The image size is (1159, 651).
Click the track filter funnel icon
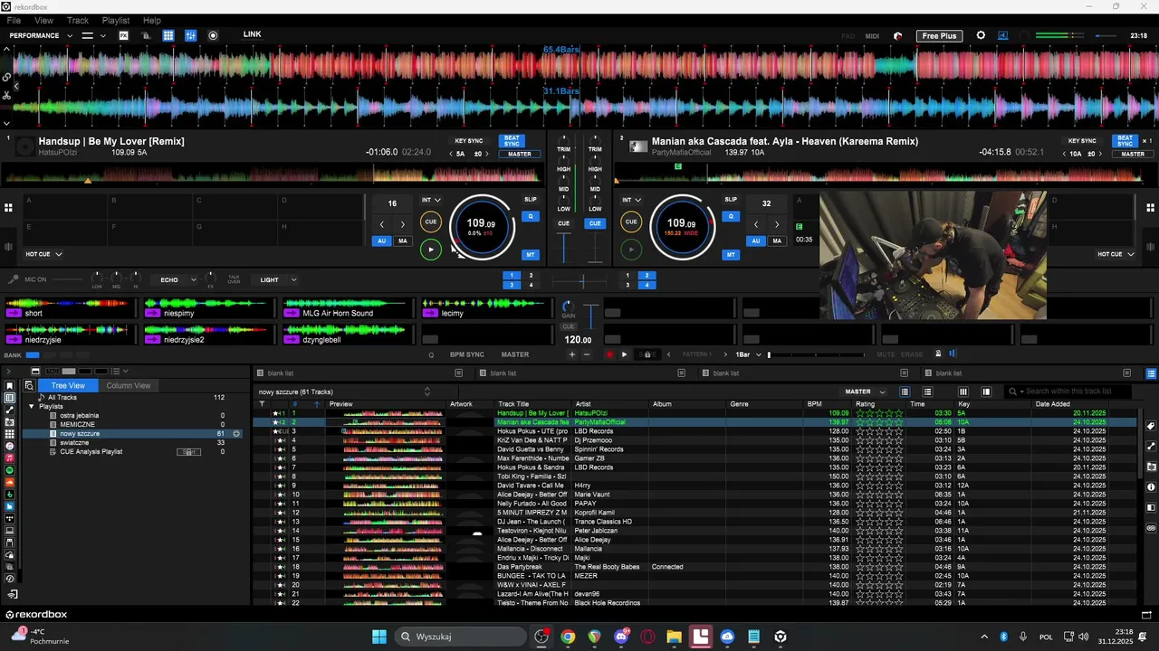(x=262, y=404)
